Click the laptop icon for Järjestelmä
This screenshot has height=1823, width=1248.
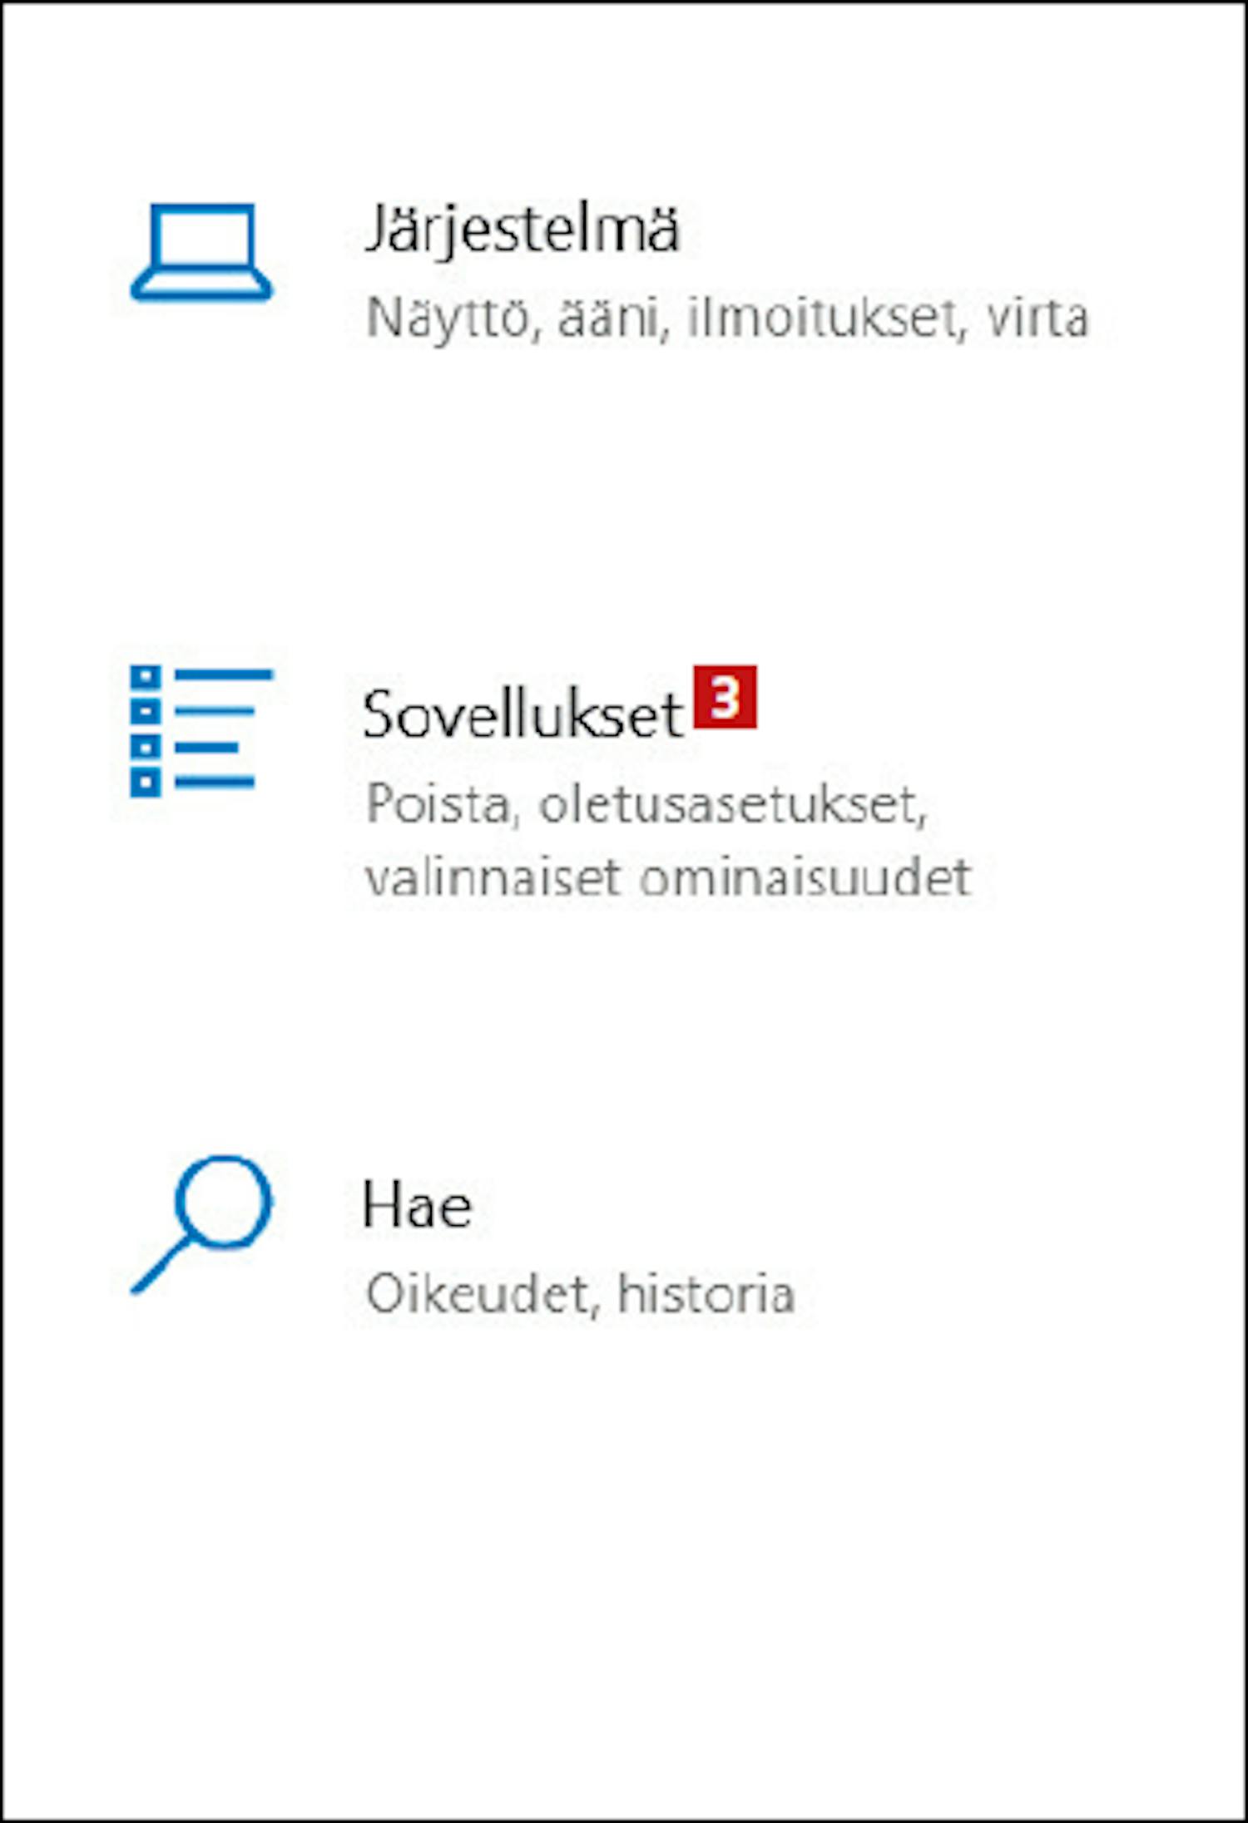(201, 252)
